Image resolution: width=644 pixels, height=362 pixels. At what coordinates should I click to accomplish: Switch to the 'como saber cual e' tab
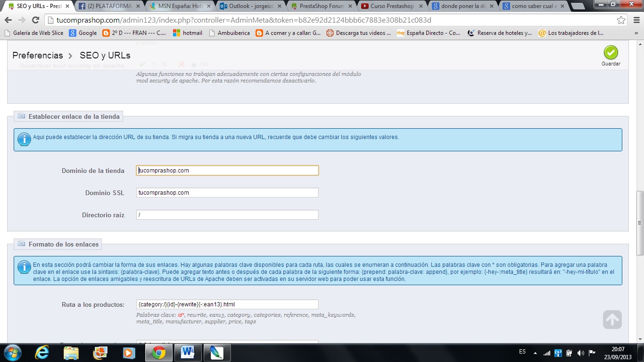coord(532,6)
